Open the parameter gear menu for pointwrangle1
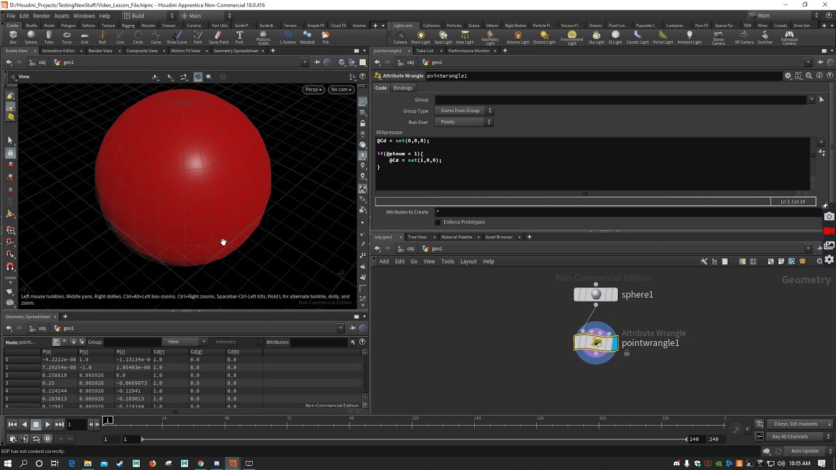This screenshot has width=836, height=470. click(788, 76)
